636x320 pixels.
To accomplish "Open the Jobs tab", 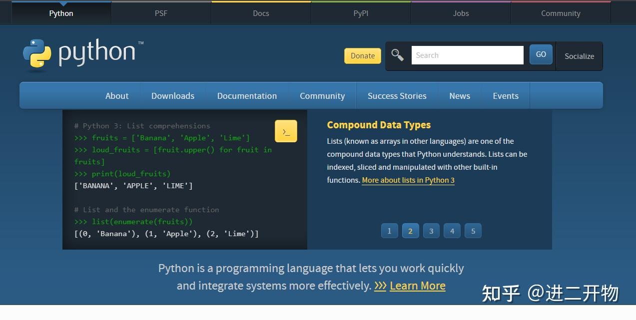I will (x=460, y=13).
